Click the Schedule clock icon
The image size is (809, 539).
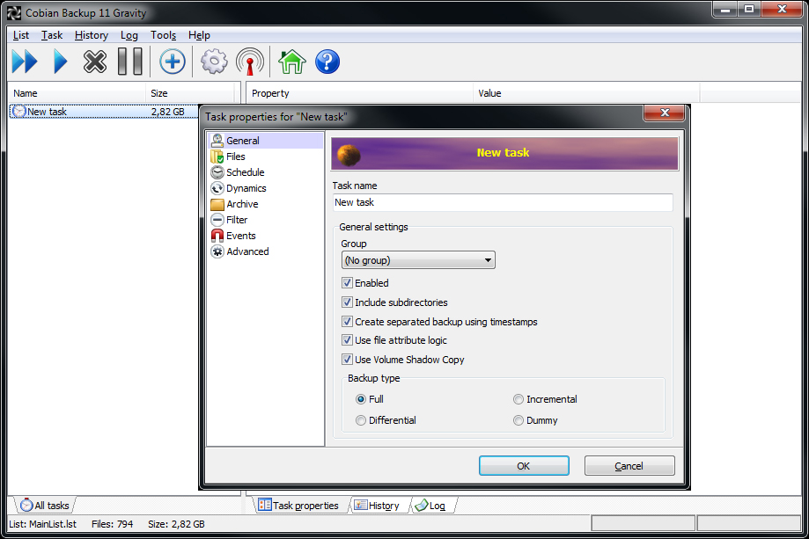pyautogui.click(x=217, y=172)
